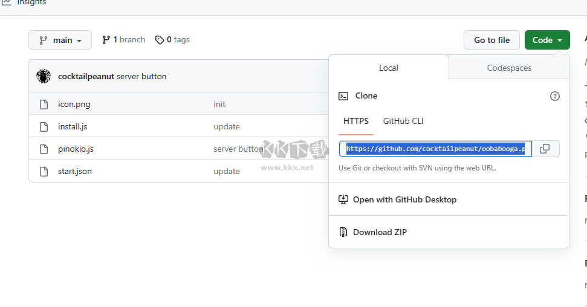Open the init commit message for icon.png
Viewport: 587px width, 307px height.
click(219, 105)
